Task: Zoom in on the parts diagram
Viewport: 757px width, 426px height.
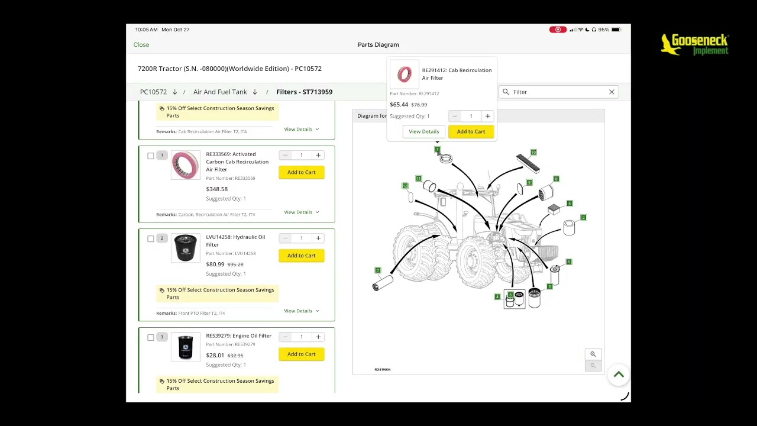Action: click(593, 354)
